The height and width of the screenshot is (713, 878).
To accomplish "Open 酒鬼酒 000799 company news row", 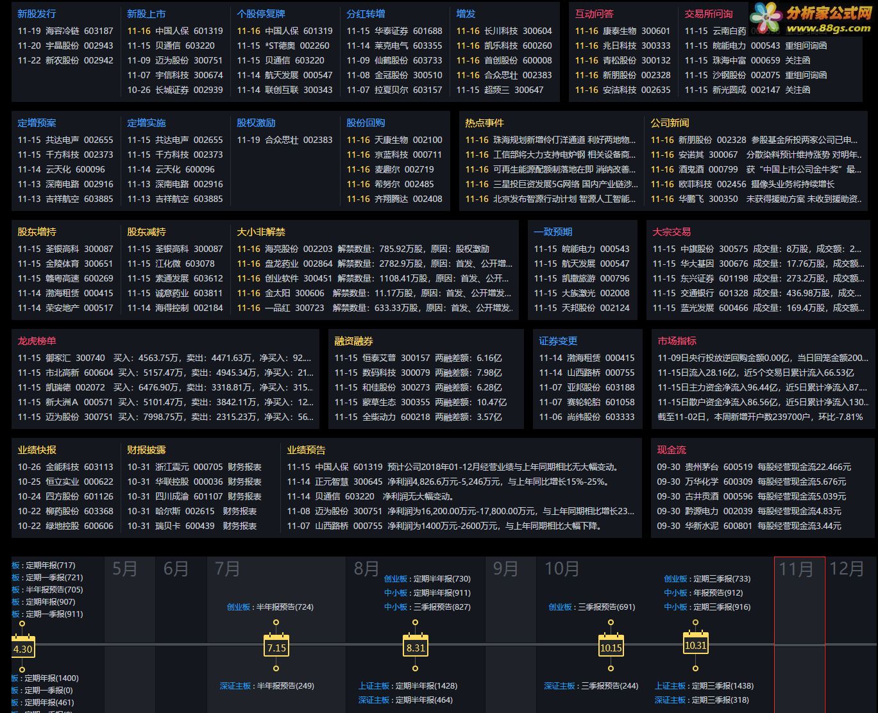I will click(x=756, y=169).
